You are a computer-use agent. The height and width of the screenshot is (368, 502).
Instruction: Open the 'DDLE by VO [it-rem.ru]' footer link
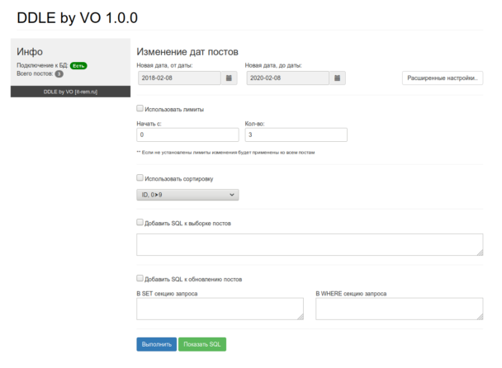click(70, 92)
